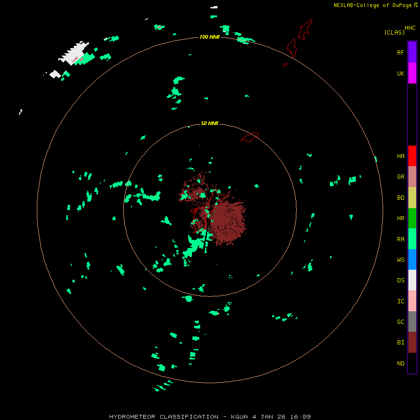Click the HR dark green swatch
Image resolution: width=420 pixels, height=420 pixels.
(412, 218)
